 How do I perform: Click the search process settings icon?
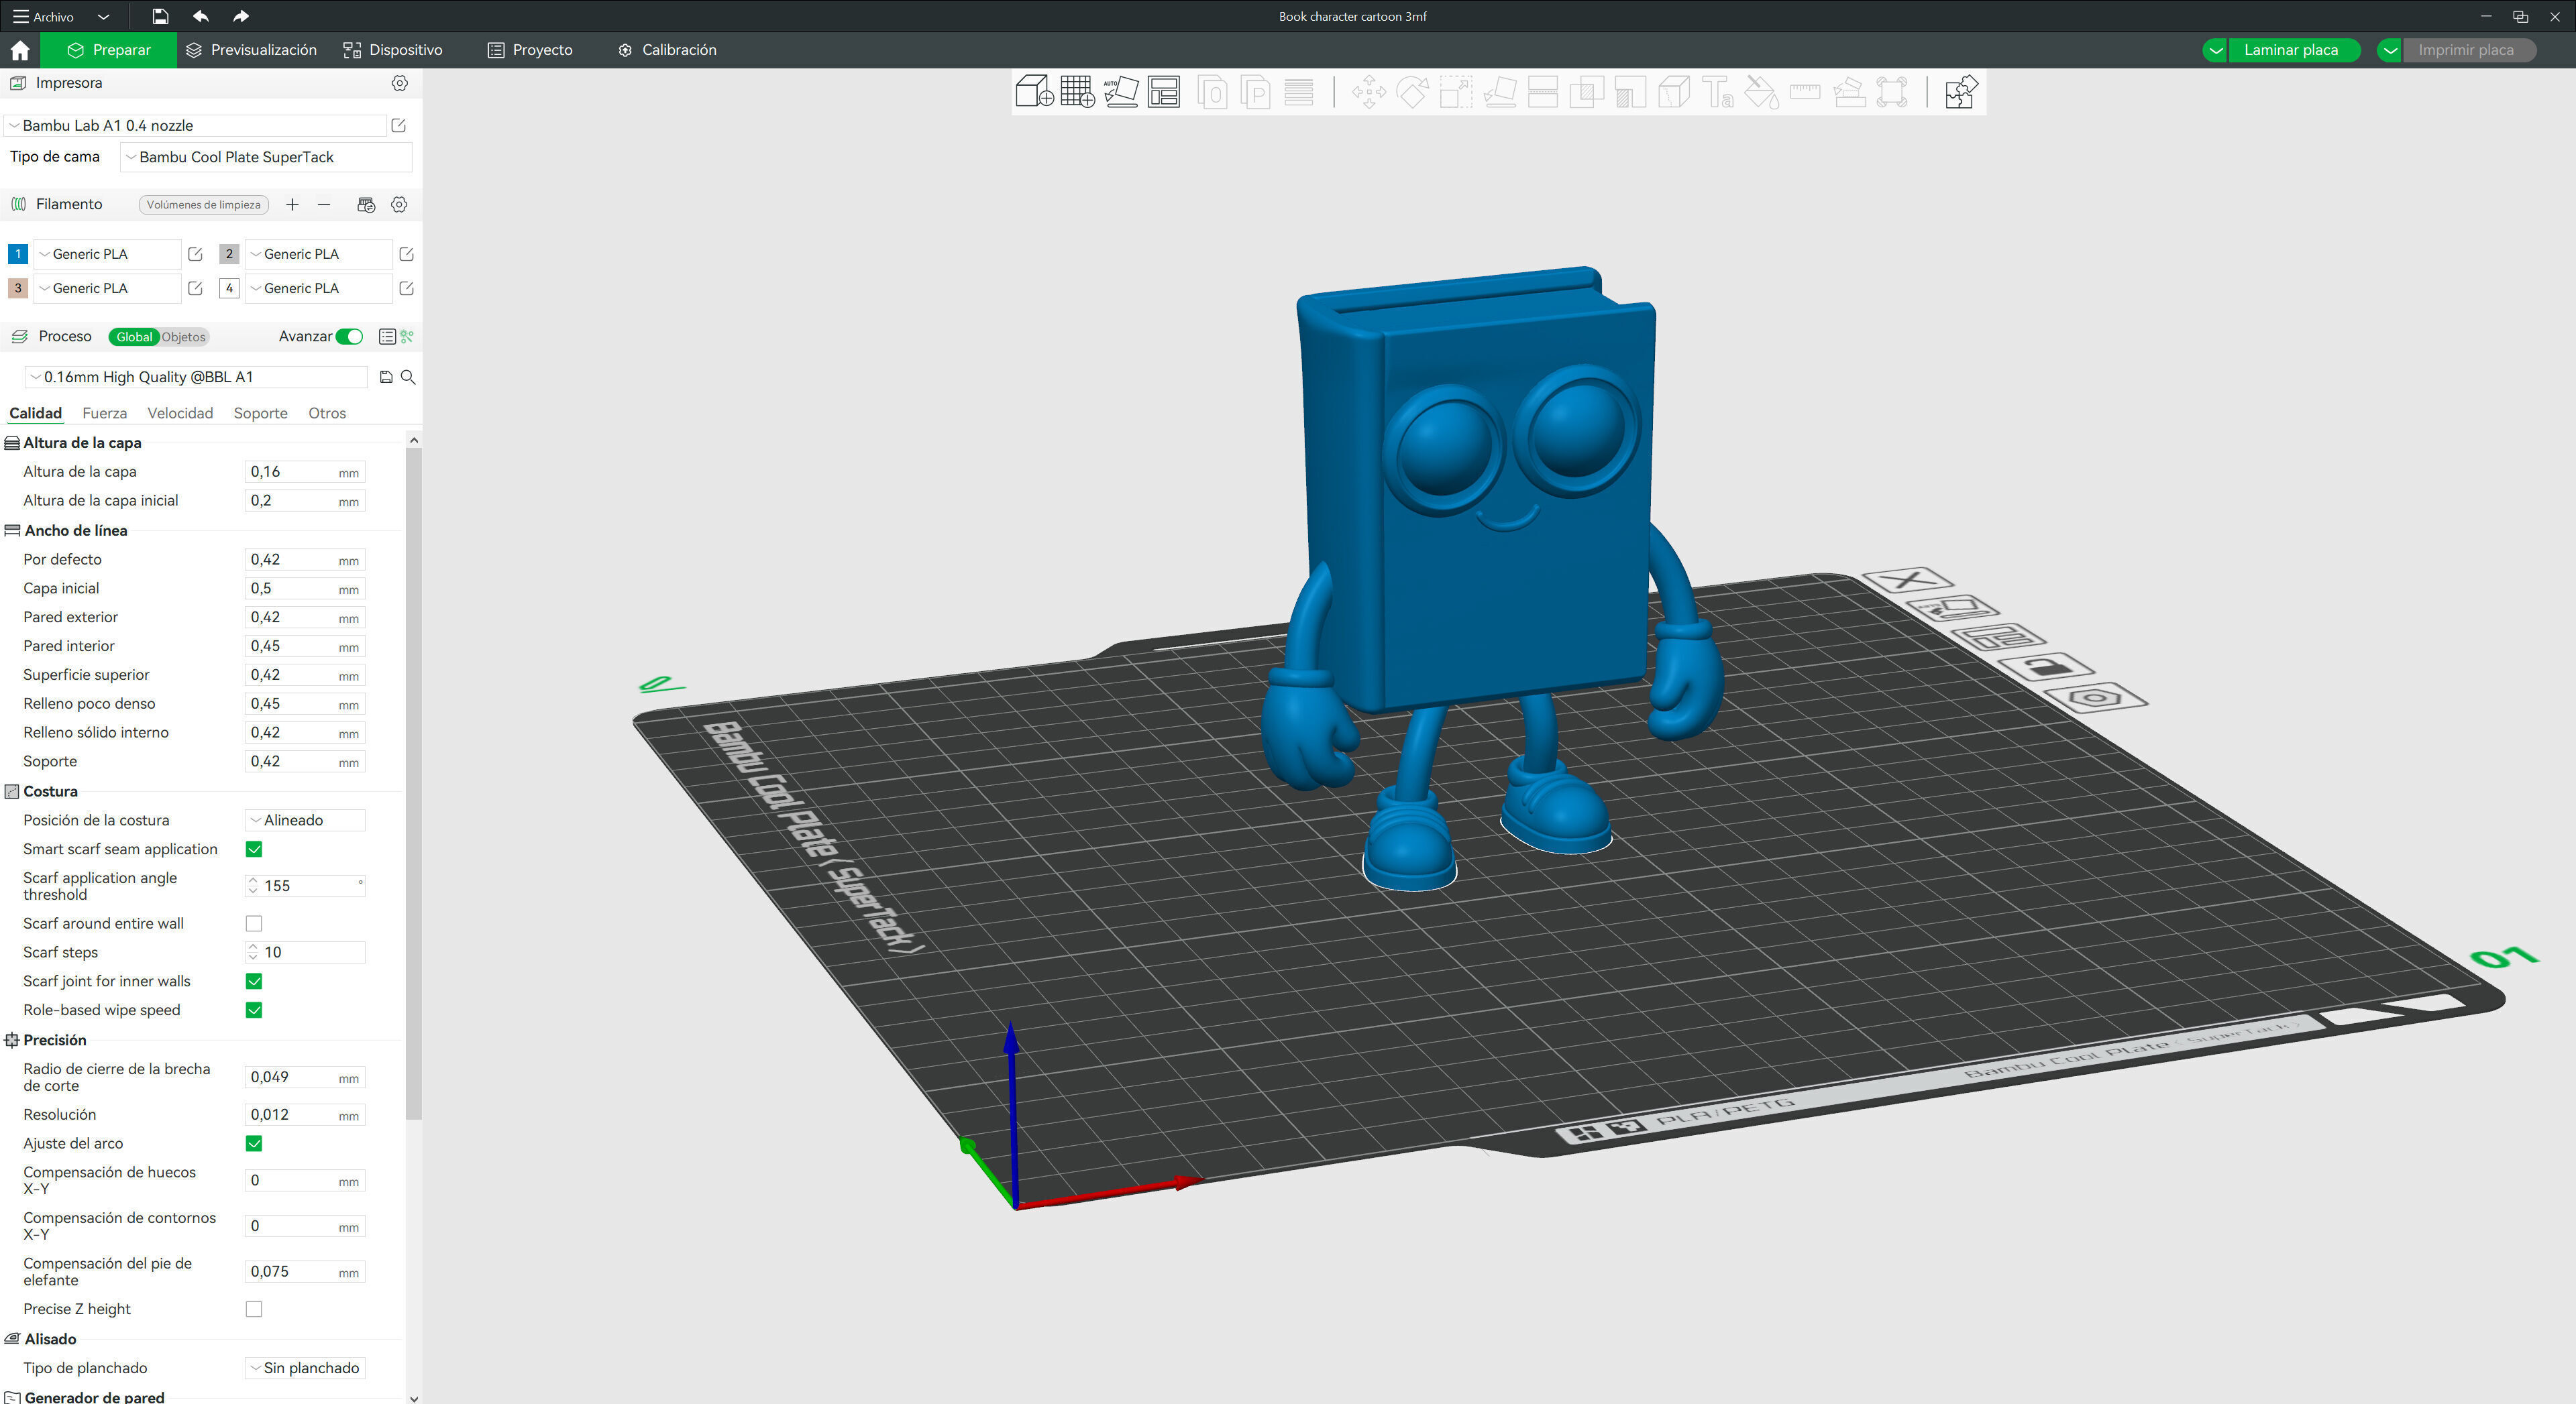click(x=408, y=377)
